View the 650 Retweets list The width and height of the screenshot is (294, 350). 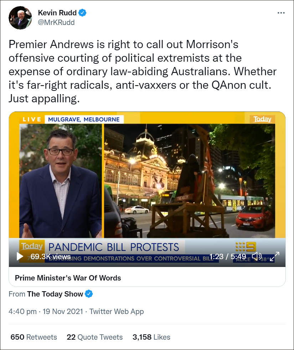click(x=34, y=337)
